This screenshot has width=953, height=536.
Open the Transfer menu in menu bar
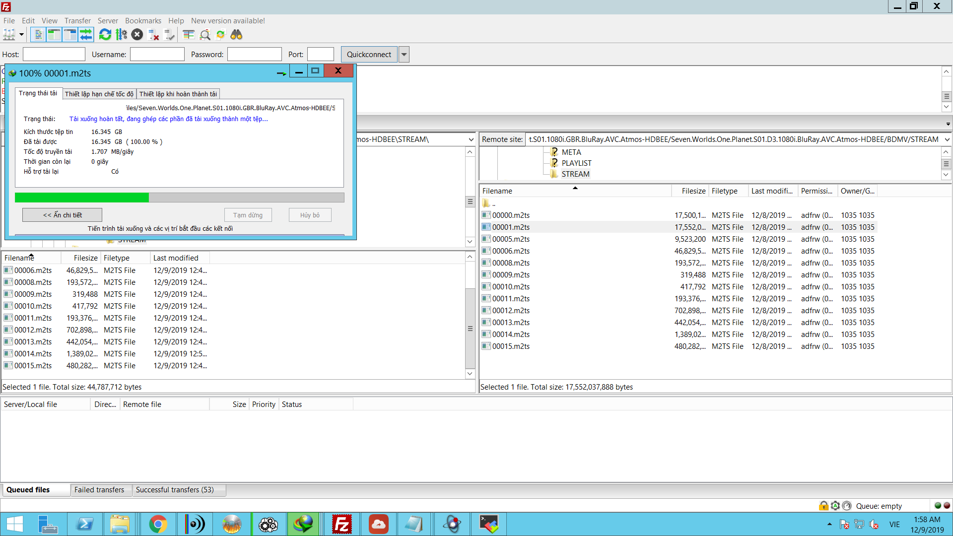tap(77, 20)
